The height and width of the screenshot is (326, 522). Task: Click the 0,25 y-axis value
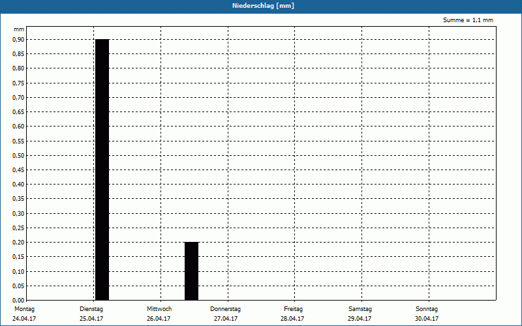click(x=18, y=228)
